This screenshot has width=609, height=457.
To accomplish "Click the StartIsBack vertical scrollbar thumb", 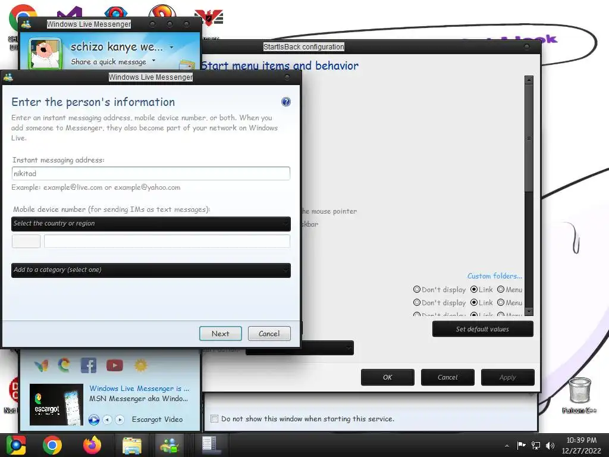I will [529, 138].
